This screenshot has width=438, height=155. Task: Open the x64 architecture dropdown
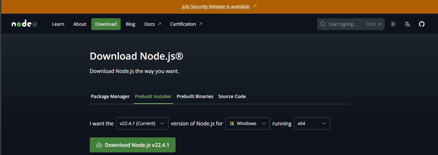tap(312, 123)
